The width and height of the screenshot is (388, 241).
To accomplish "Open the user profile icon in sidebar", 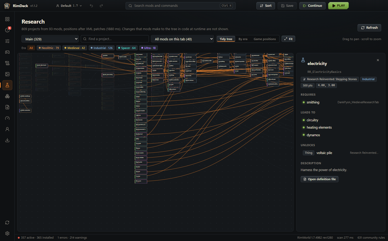I will pyautogui.click(x=7, y=129).
